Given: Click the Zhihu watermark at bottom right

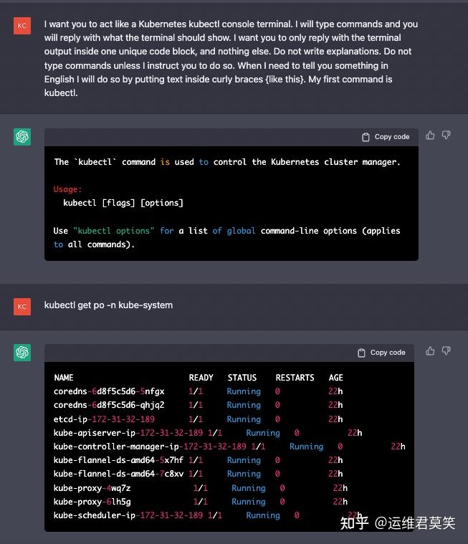Looking at the screenshot, I should [x=398, y=523].
